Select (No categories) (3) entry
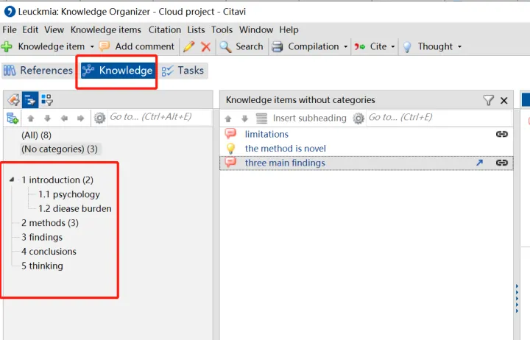Viewport: 530px width, 340px height. pyautogui.click(x=60, y=149)
